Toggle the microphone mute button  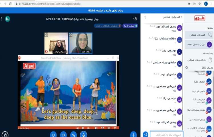[x=84, y=134]
